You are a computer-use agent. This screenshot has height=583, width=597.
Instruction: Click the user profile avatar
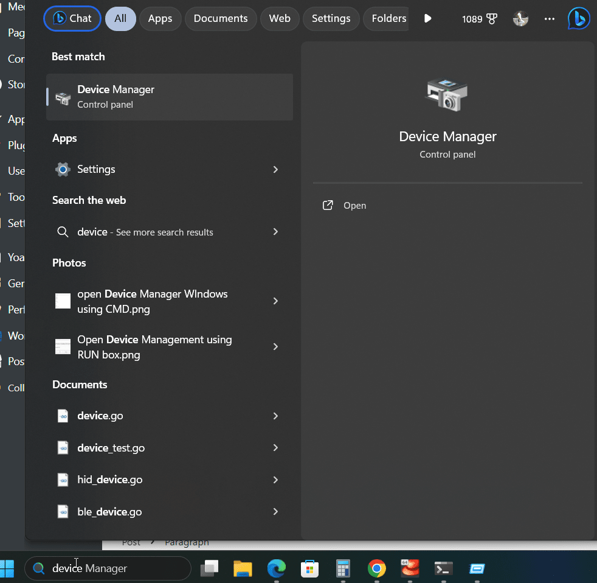point(520,19)
